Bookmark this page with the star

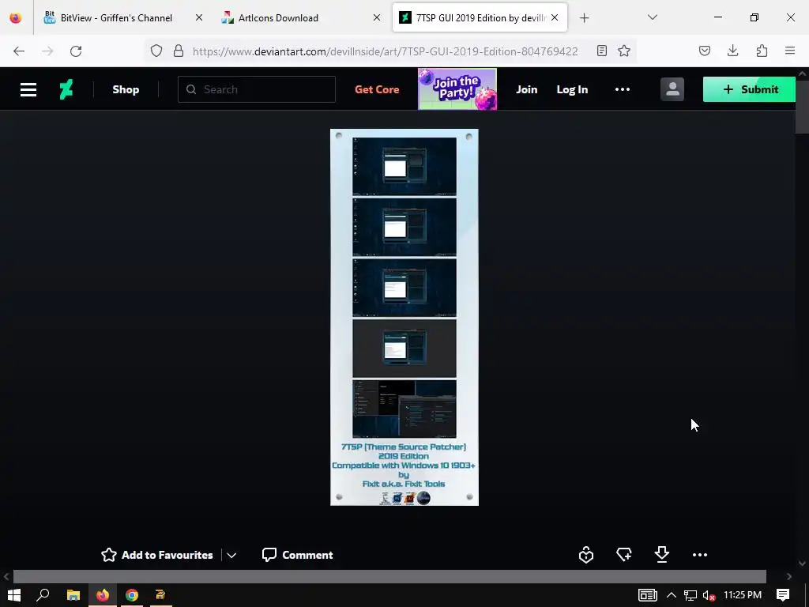click(x=624, y=51)
